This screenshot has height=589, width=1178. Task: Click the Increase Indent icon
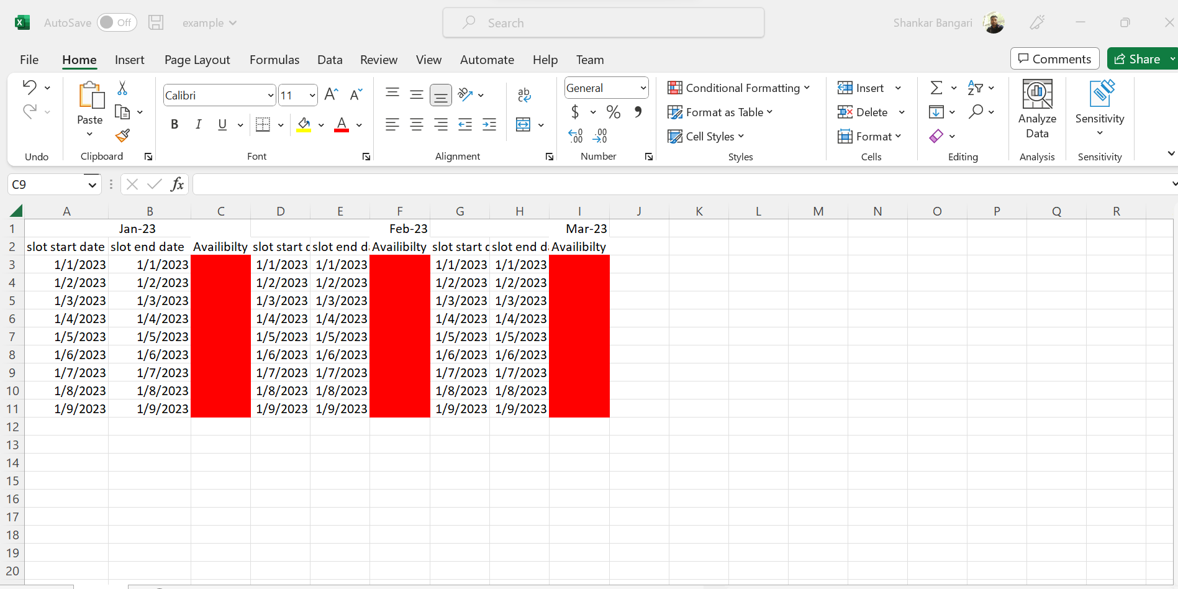pyautogui.click(x=489, y=124)
